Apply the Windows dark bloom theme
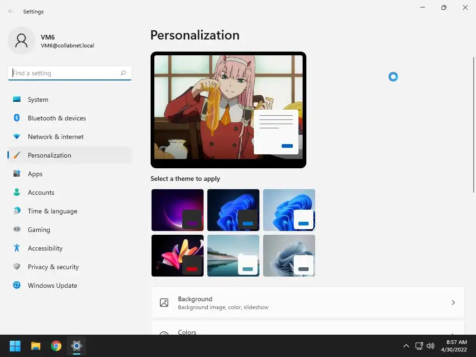476x357 pixels. point(233,210)
